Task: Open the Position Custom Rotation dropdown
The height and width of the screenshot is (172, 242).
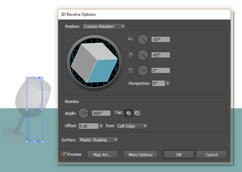Action: (103, 26)
